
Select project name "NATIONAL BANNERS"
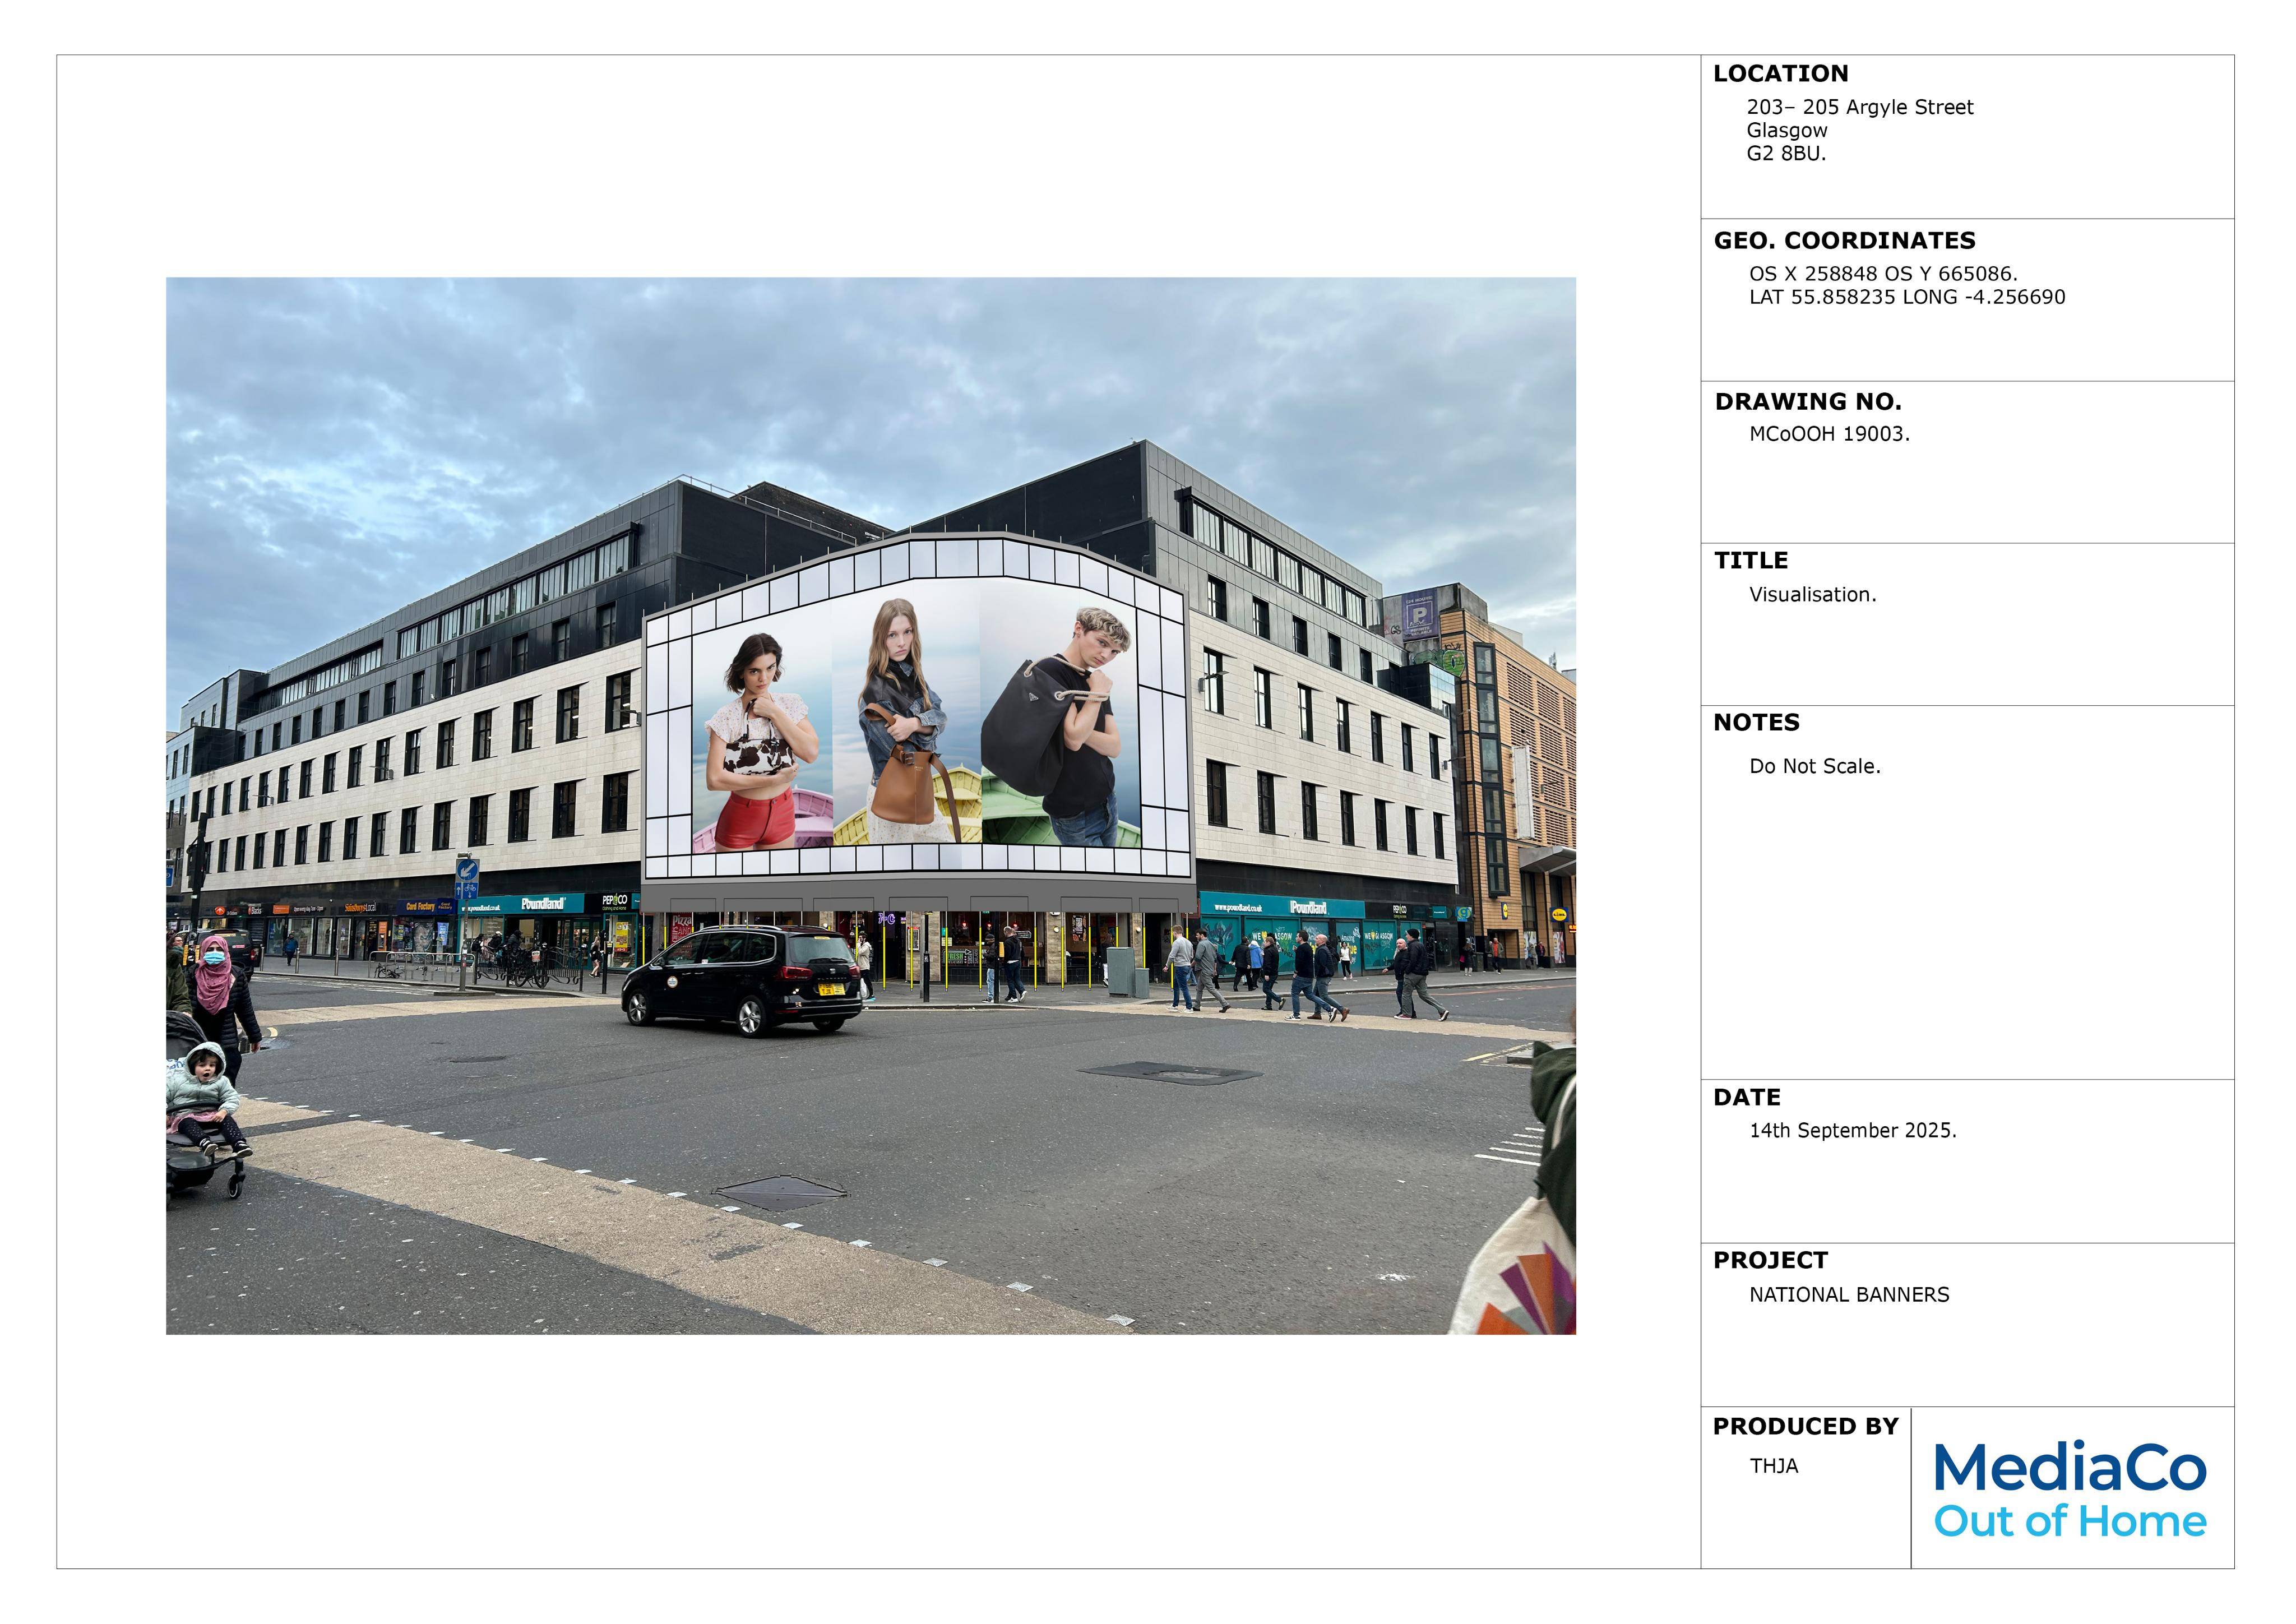[x=1849, y=1294]
